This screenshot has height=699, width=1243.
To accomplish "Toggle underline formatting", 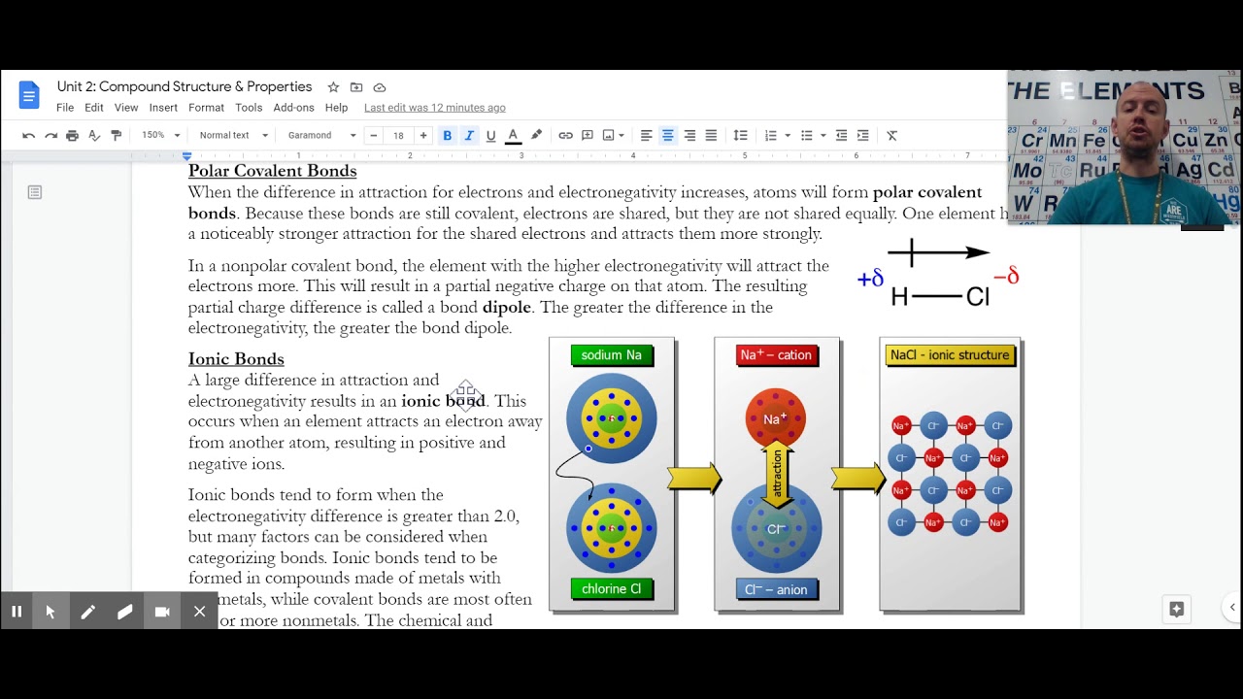I will tap(490, 135).
